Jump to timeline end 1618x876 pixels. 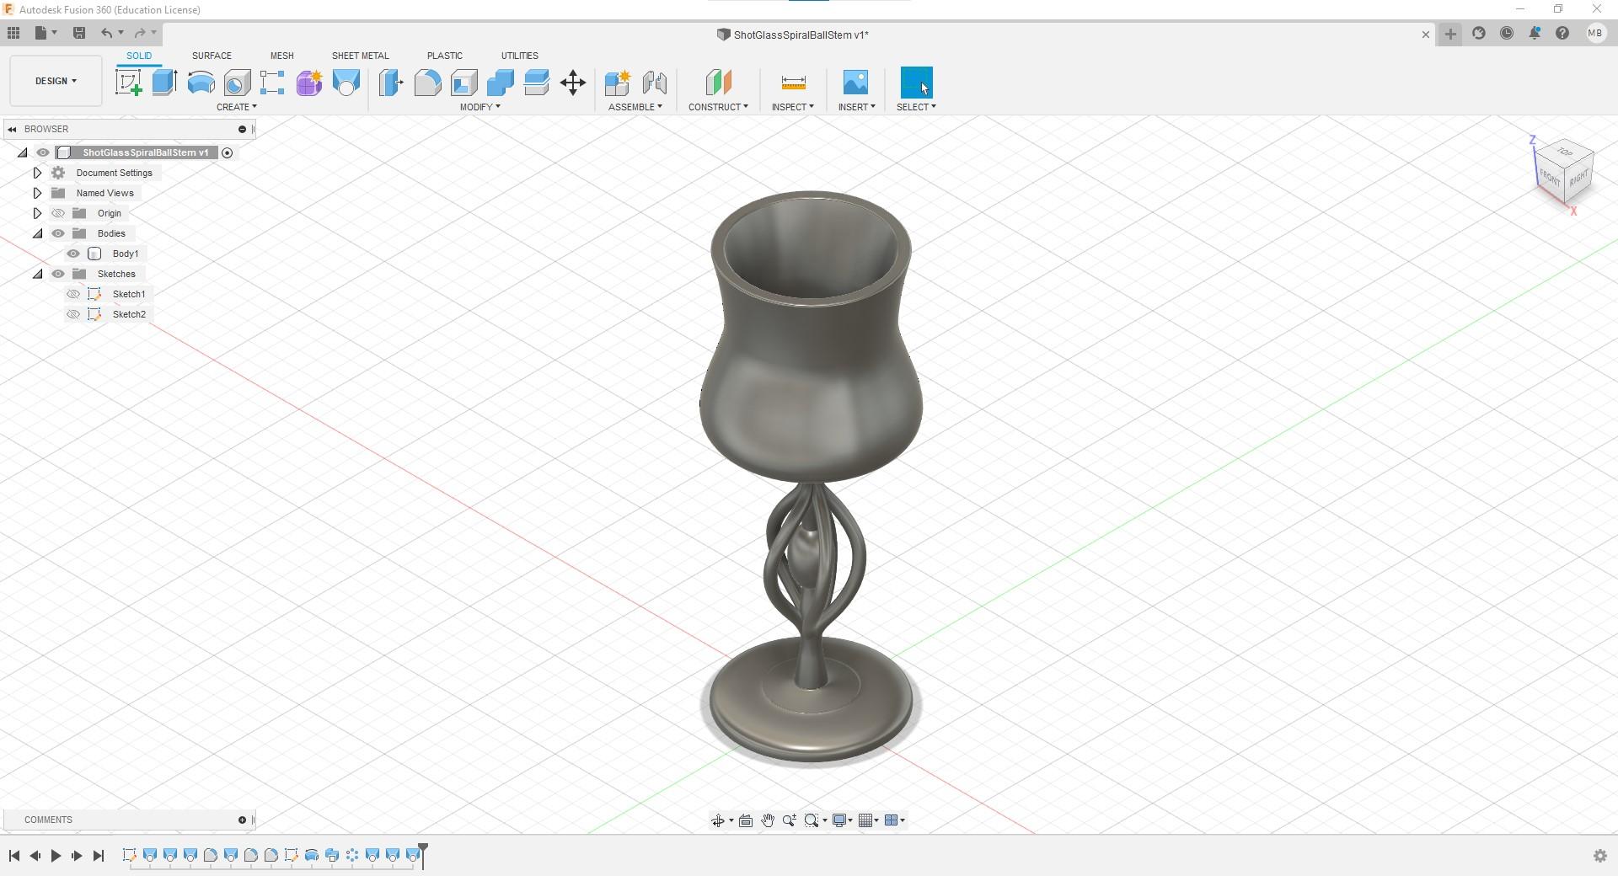tap(98, 856)
